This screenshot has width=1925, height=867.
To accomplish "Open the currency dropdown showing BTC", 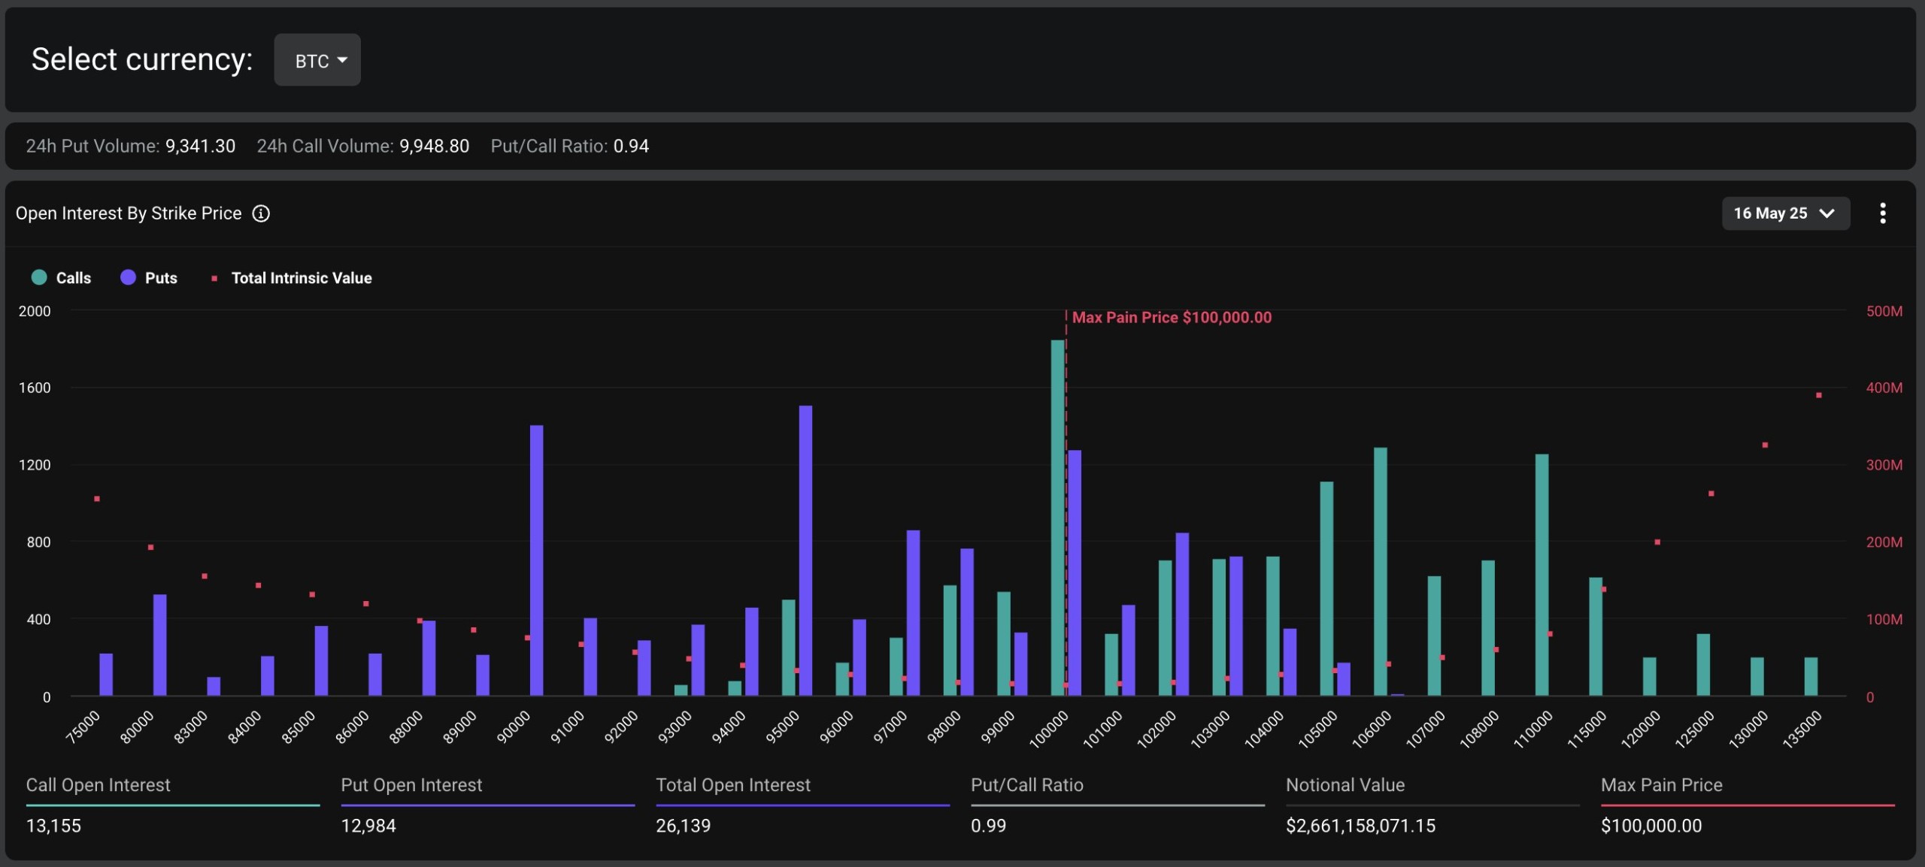I will (317, 59).
